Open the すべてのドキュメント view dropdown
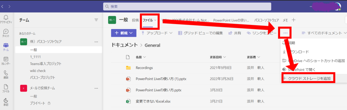Image resolution: width=347 pixels, height=110 pixels. pyautogui.click(x=324, y=33)
